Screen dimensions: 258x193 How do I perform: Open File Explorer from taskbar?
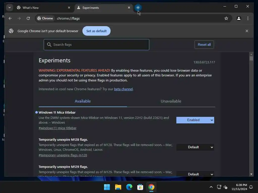pyautogui.click(x=118, y=187)
